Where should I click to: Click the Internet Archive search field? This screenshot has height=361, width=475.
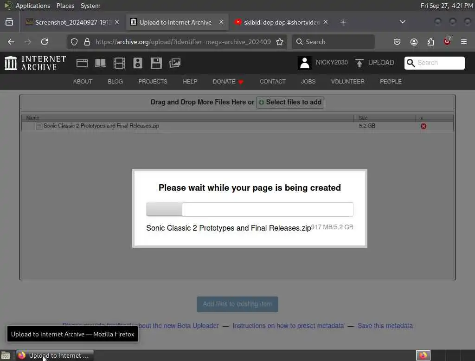tap(434, 63)
